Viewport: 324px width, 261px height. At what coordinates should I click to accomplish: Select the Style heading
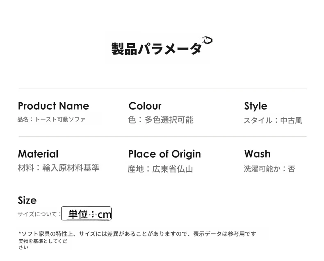256,106
